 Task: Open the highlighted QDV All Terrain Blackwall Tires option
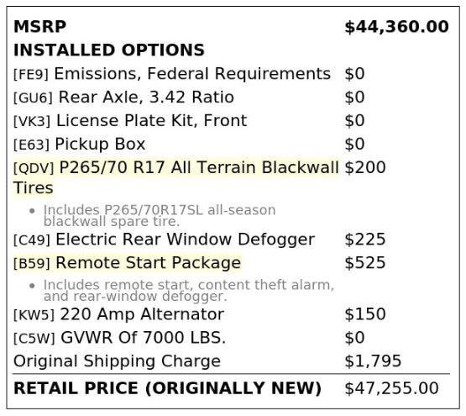(x=176, y=177)
